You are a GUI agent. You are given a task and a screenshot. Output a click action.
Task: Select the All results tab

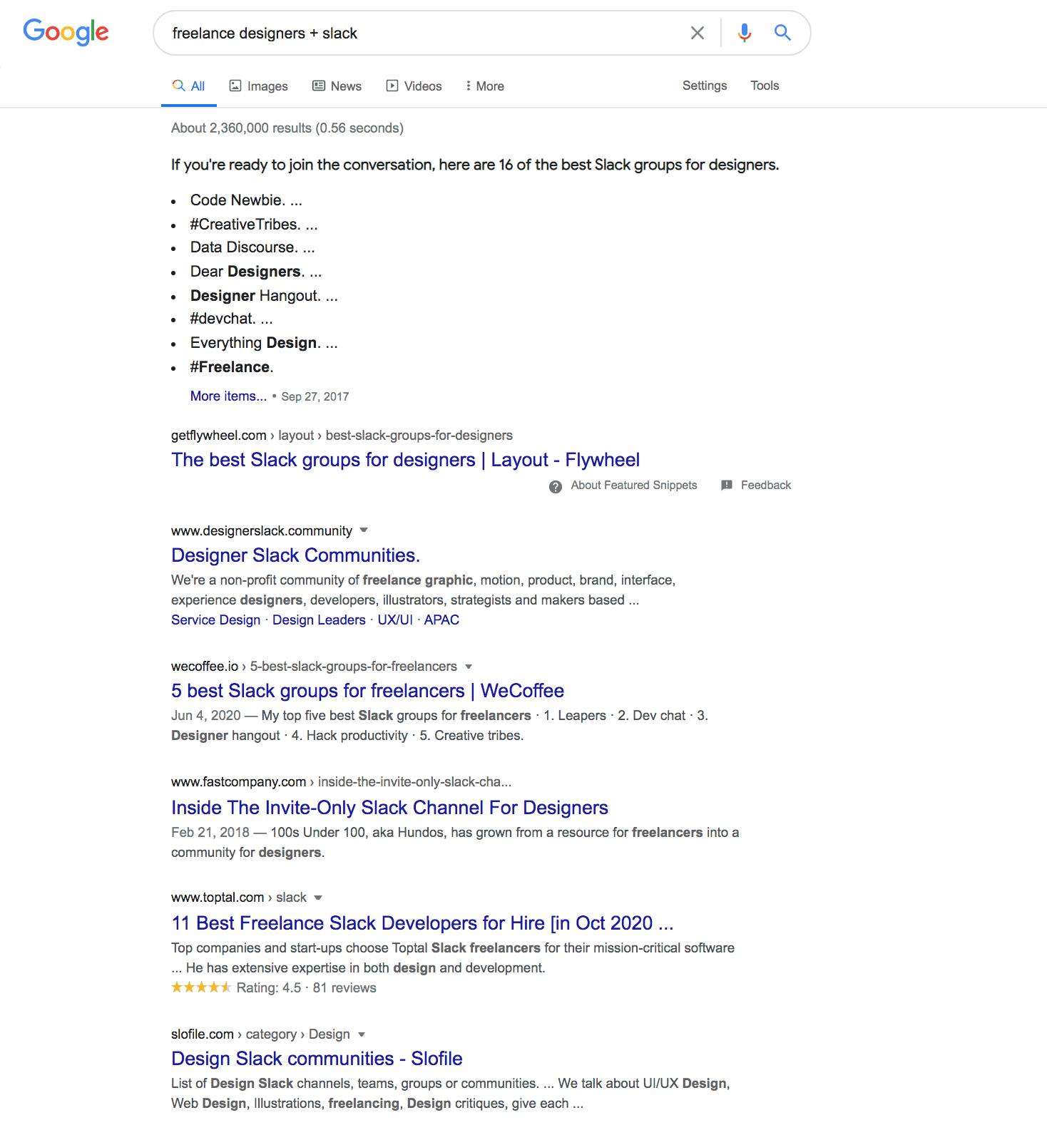pyautogui.click(x=189, y=86)
